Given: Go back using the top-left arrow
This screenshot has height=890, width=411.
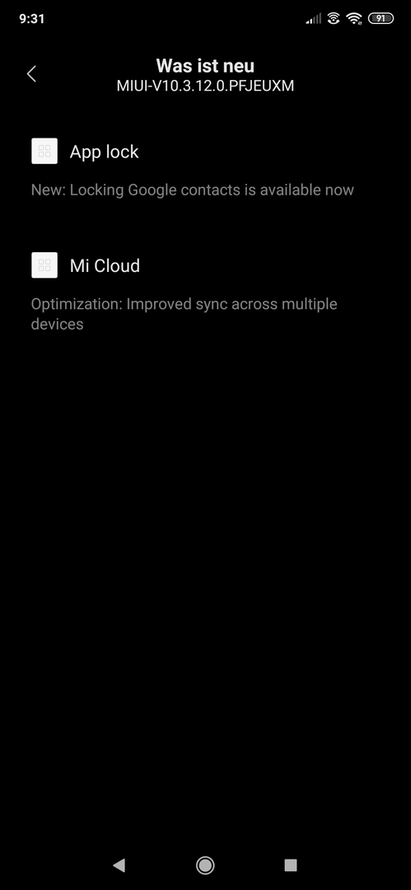Looking at the screenshot, I should coord(32,74).
